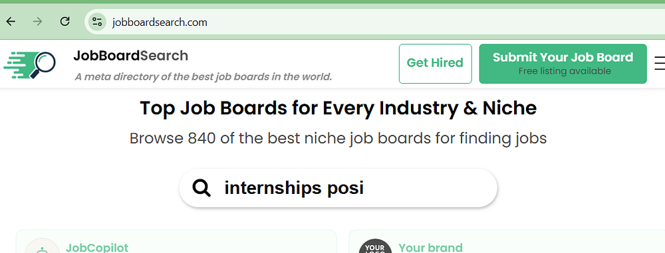Click the JobBoardSearch magnifier logo
Screen dimensions: 665x253
click(x=30, y=65)
